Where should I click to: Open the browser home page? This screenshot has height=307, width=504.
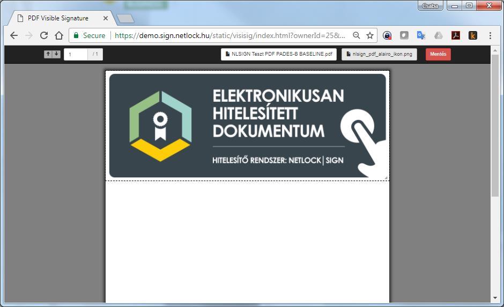59,35
